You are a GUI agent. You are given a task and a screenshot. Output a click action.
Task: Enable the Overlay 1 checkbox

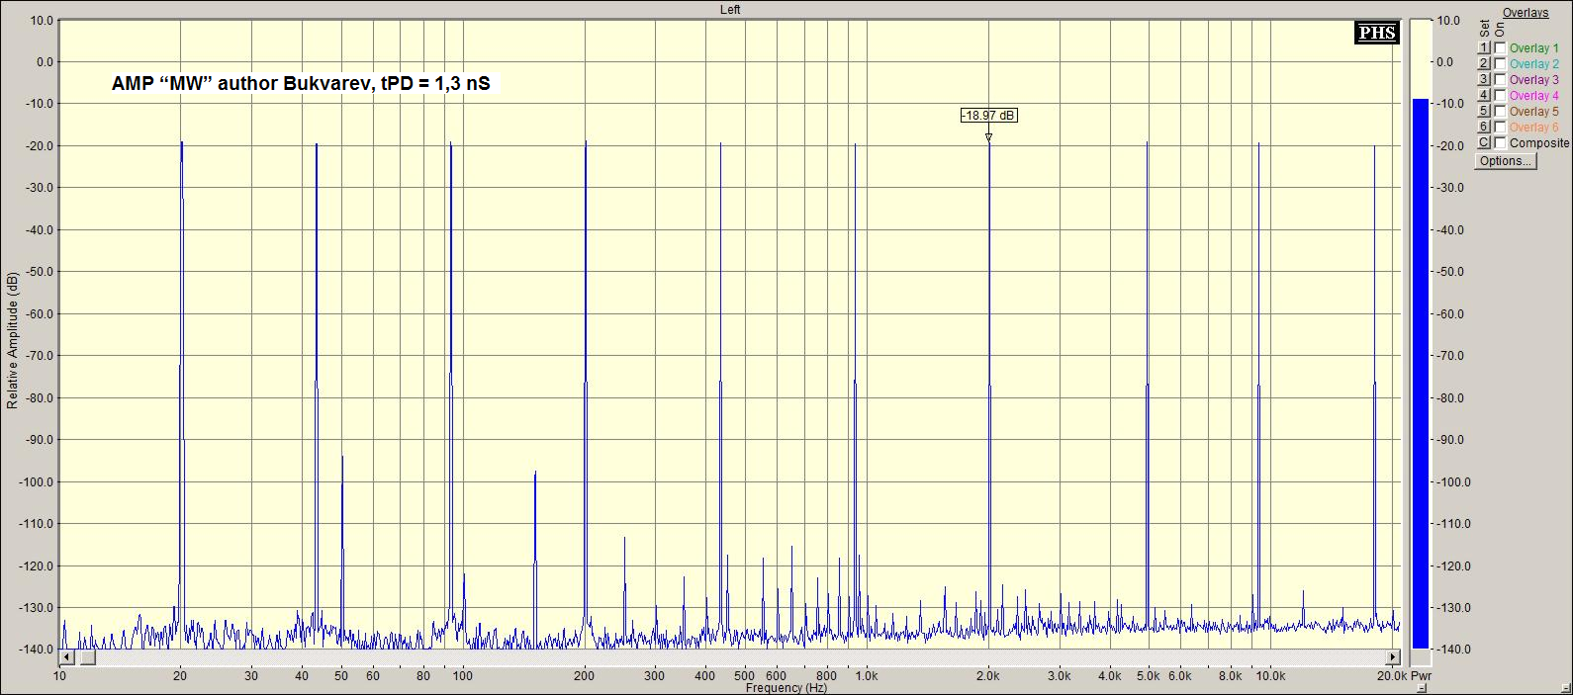pyautogui.click(x=1500, y=48)
